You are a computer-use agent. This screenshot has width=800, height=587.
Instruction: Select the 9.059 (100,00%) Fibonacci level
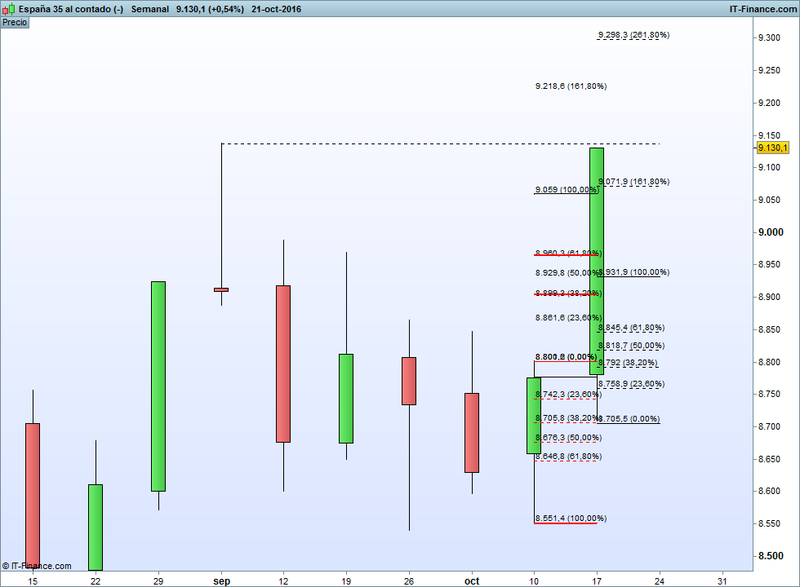567,190
